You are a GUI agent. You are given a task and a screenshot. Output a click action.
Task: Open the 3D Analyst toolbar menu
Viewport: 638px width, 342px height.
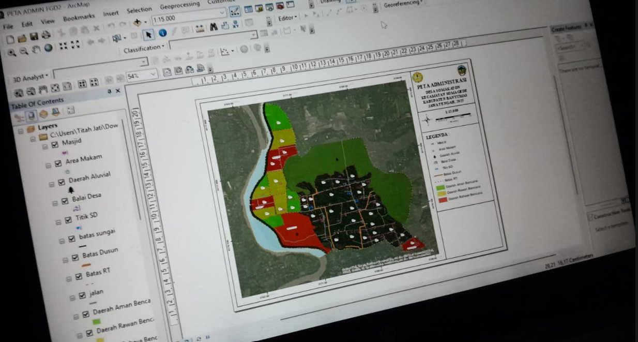[x=31, y=78]
